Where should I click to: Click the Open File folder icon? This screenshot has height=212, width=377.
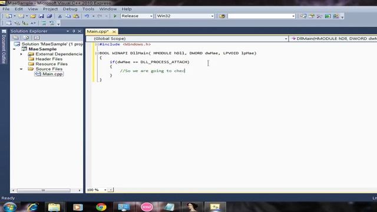(33, 16)
